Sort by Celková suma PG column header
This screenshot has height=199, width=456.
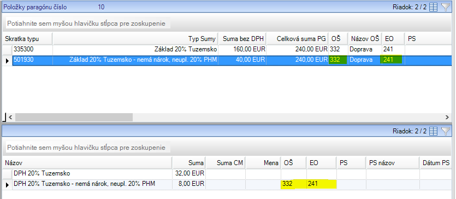click(x=298, y=39)
